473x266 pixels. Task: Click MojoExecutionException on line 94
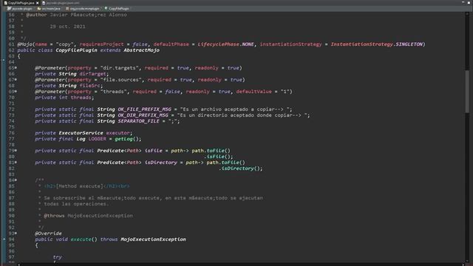coord(153,239)
